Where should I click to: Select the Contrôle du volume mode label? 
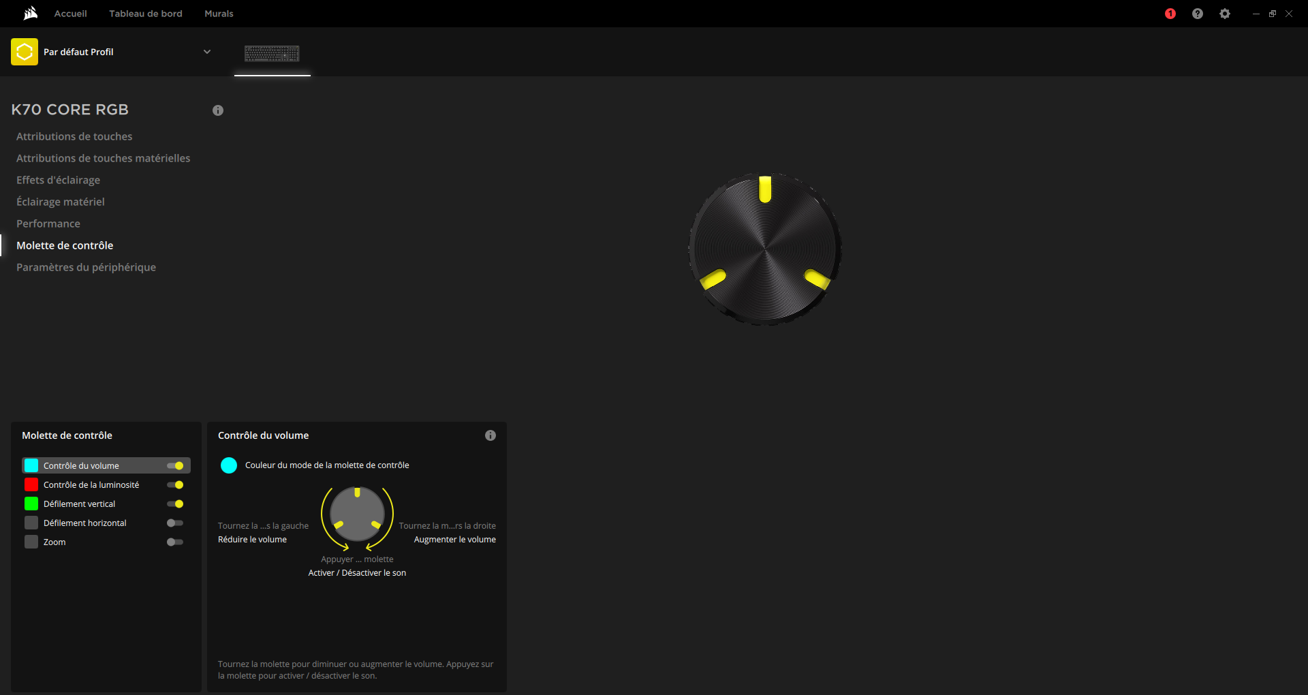81,466
